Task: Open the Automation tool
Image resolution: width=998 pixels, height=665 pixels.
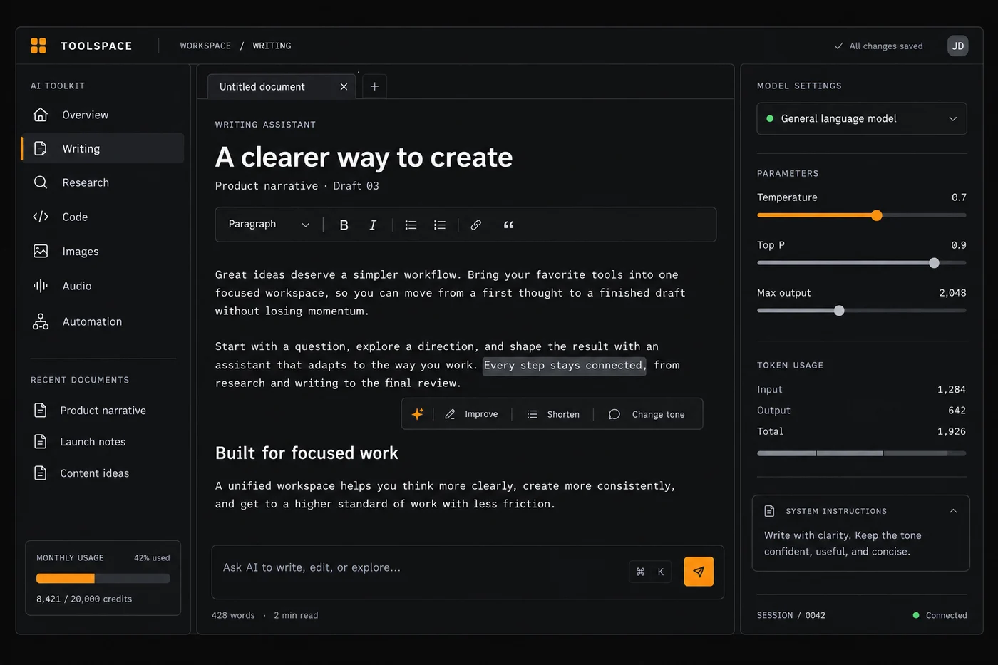Action: point(103,321)
